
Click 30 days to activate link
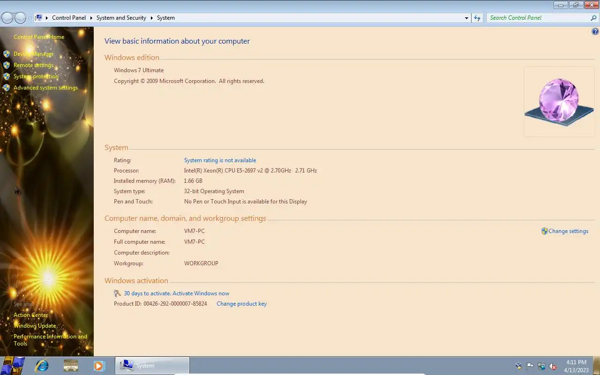pos(176,293)
